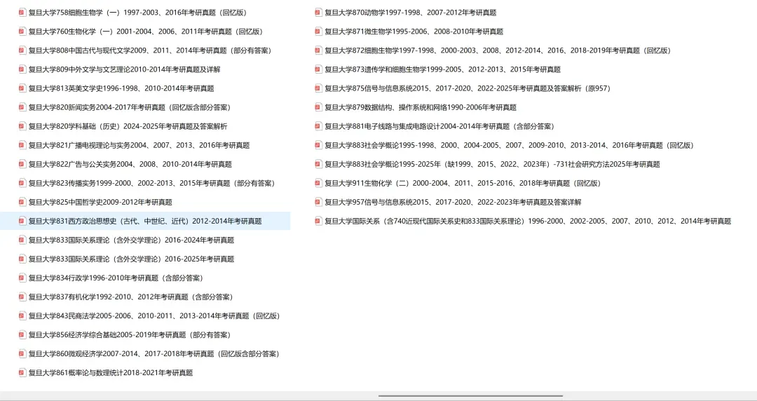Click PDF icon of 复旦大学875信号与信息系统
The image size is (757, 401).
click(318, 88)
